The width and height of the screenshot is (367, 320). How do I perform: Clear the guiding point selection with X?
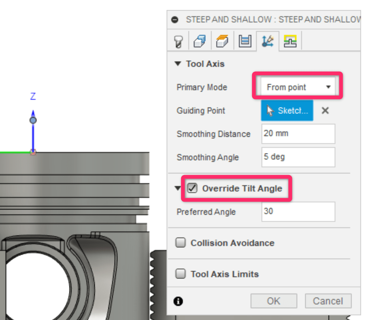(325, 110)
